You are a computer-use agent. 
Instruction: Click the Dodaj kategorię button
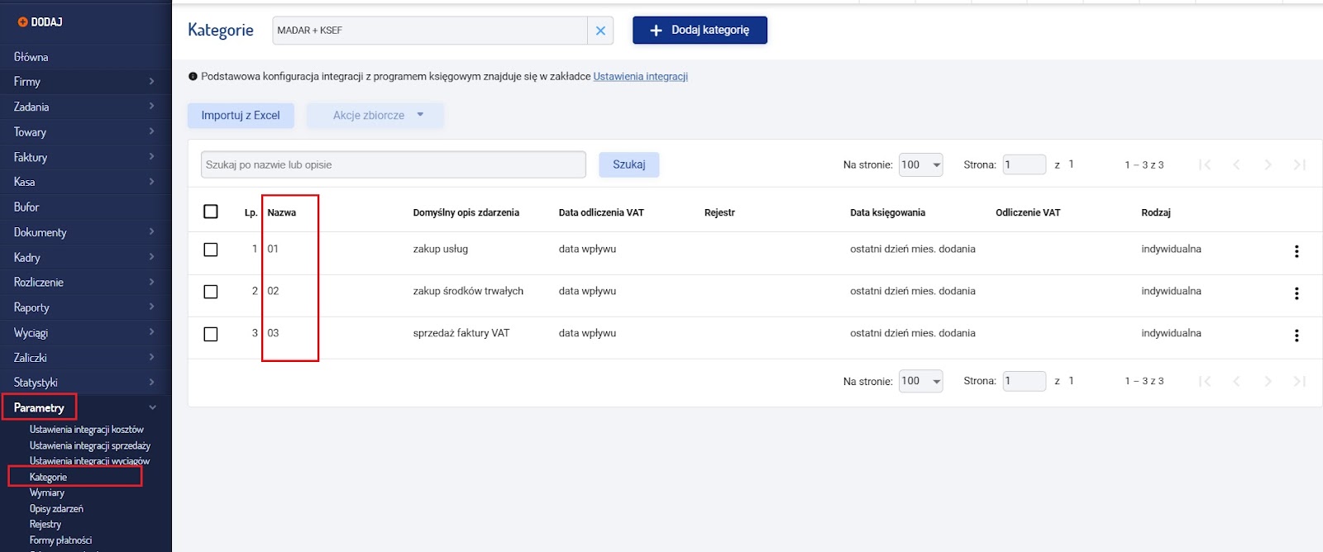coord(700,30)
